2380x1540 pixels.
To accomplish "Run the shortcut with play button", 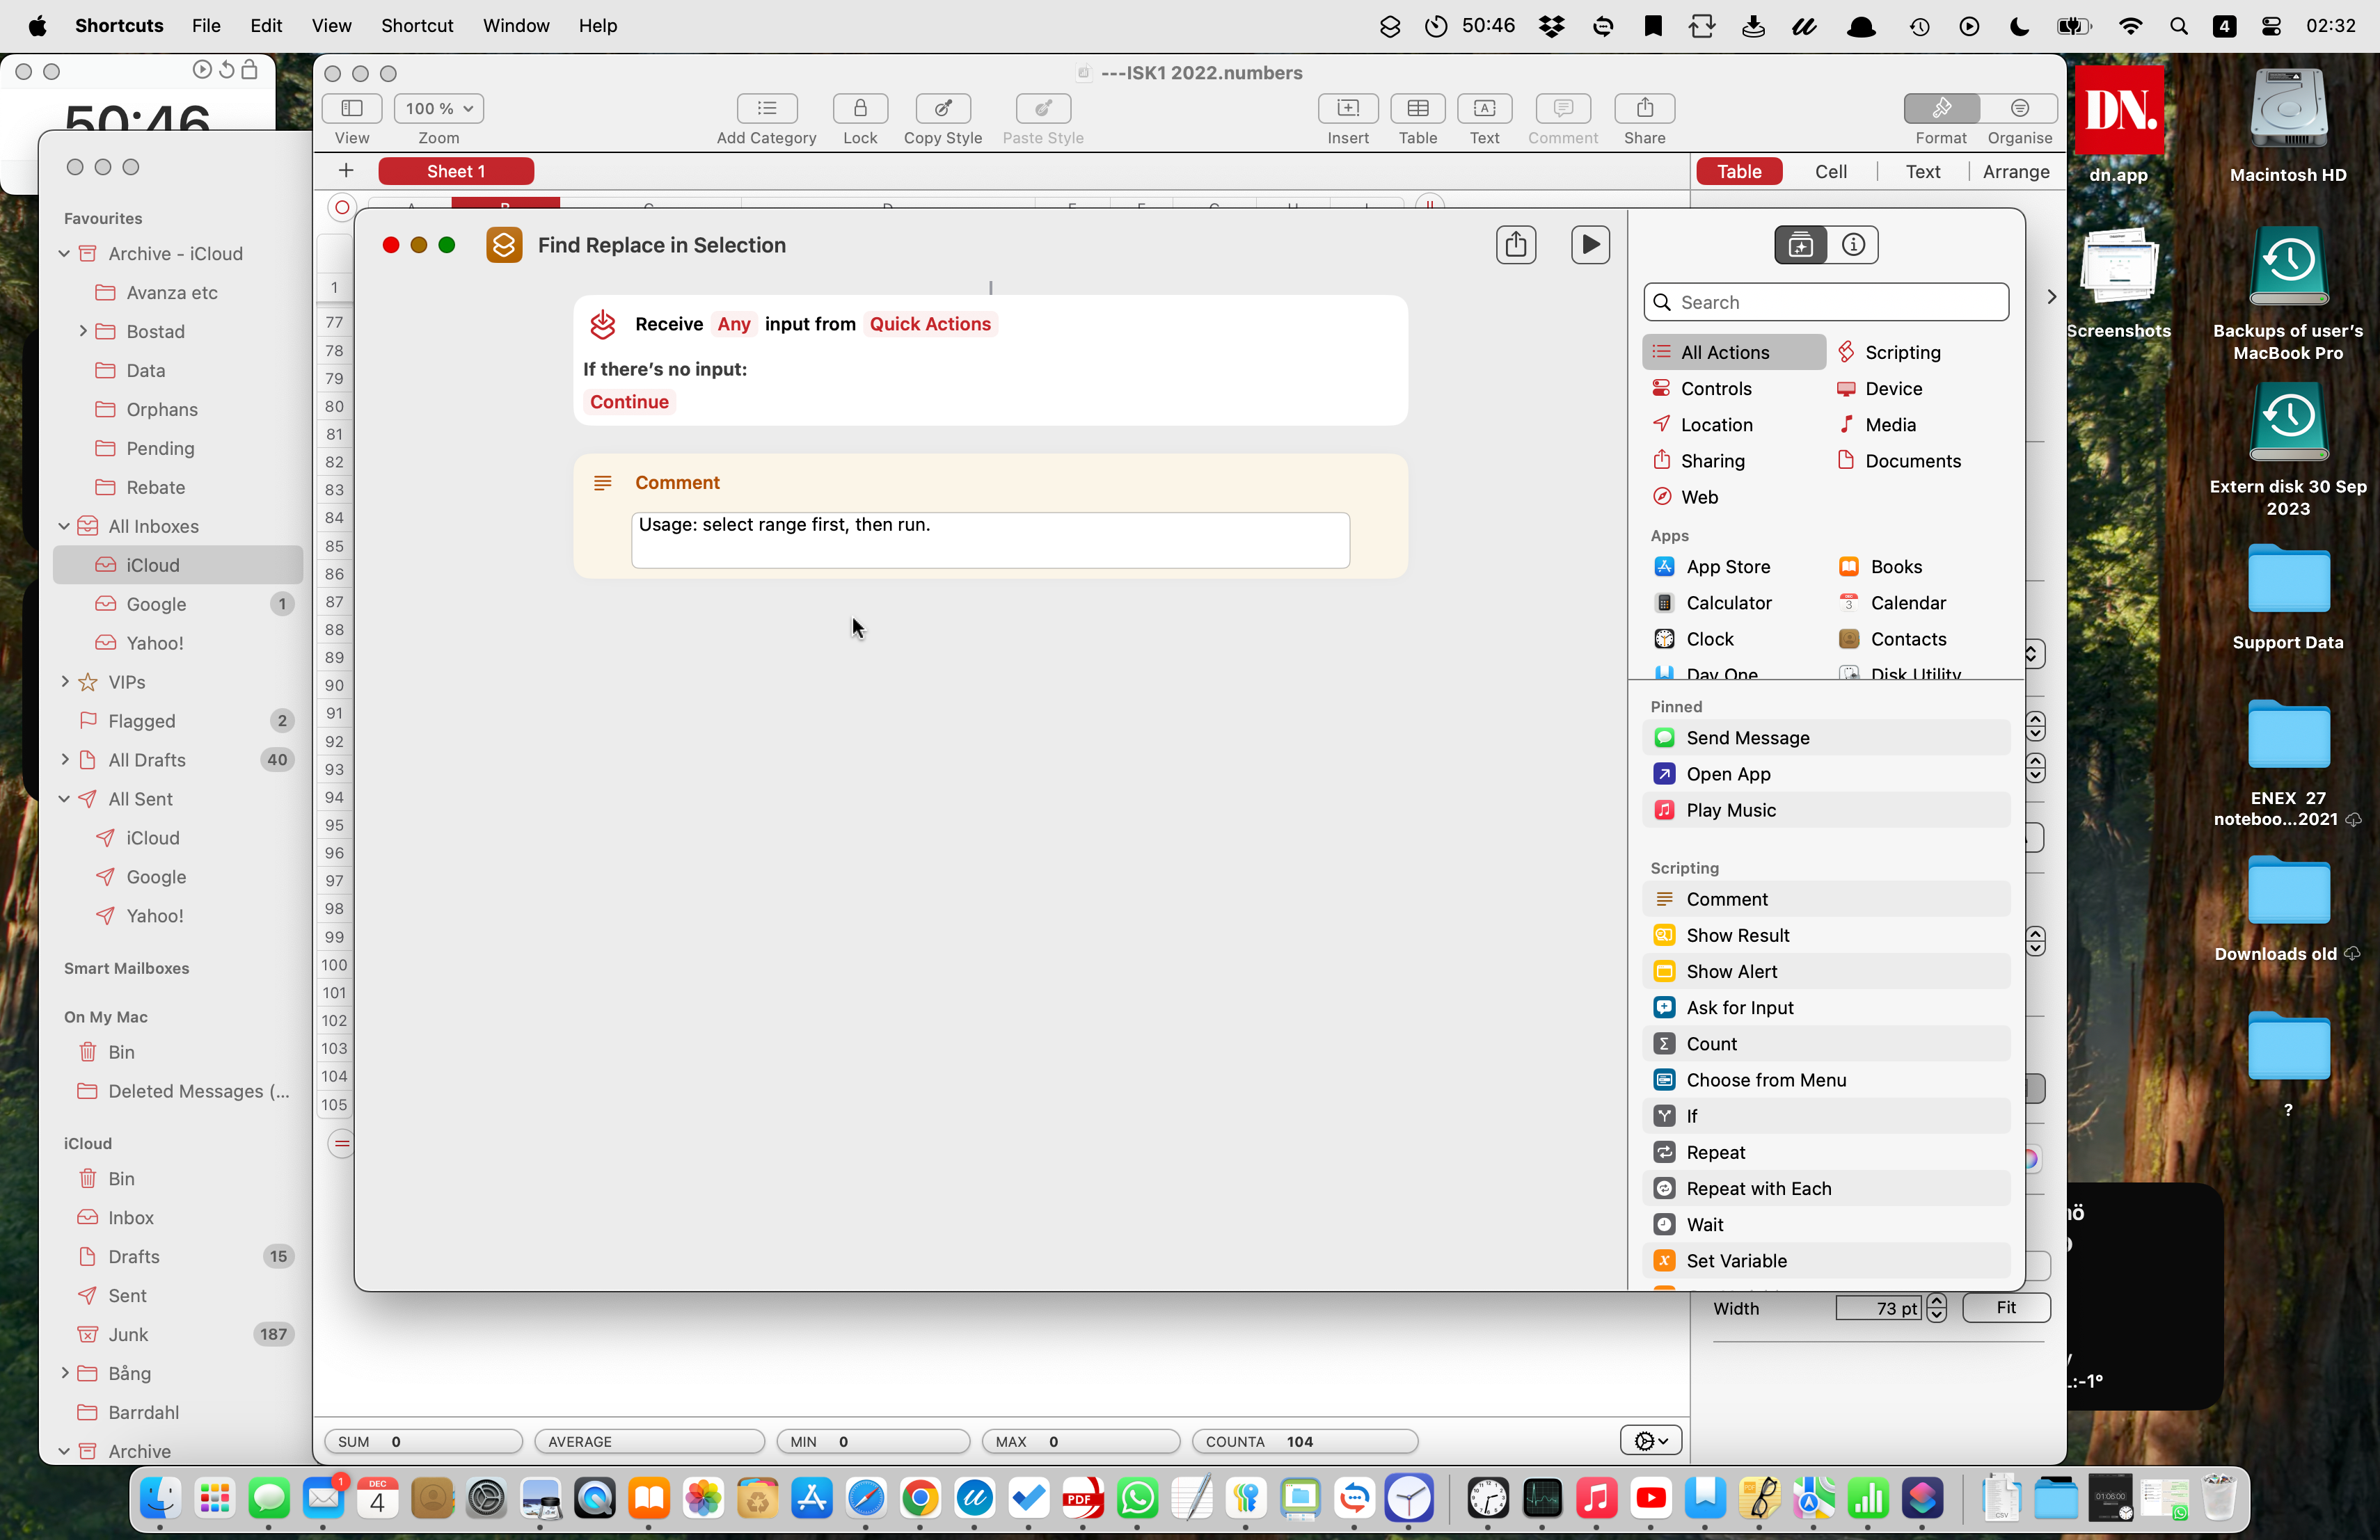I will pos(1589,245).
